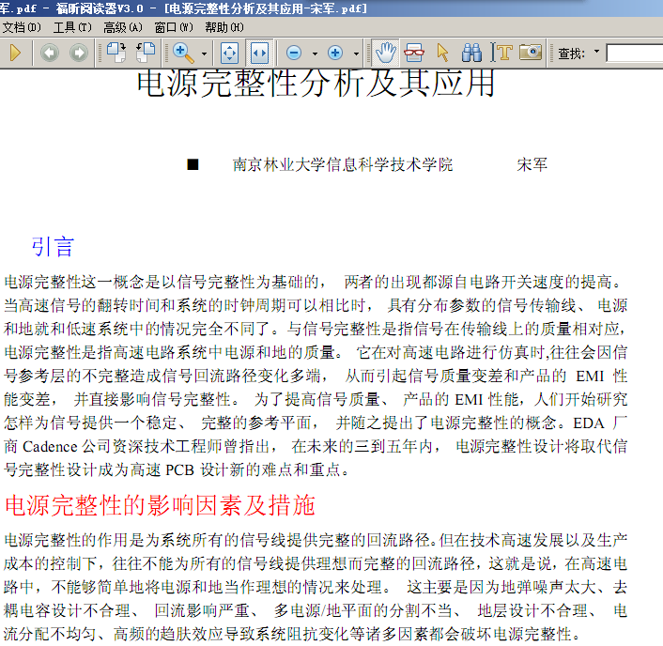
Task: Click the red reading glasses icon
Action: click(414, 54)
